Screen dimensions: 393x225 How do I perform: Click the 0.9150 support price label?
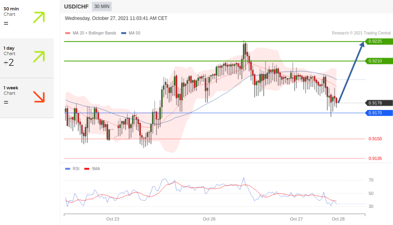pos(375,139)
